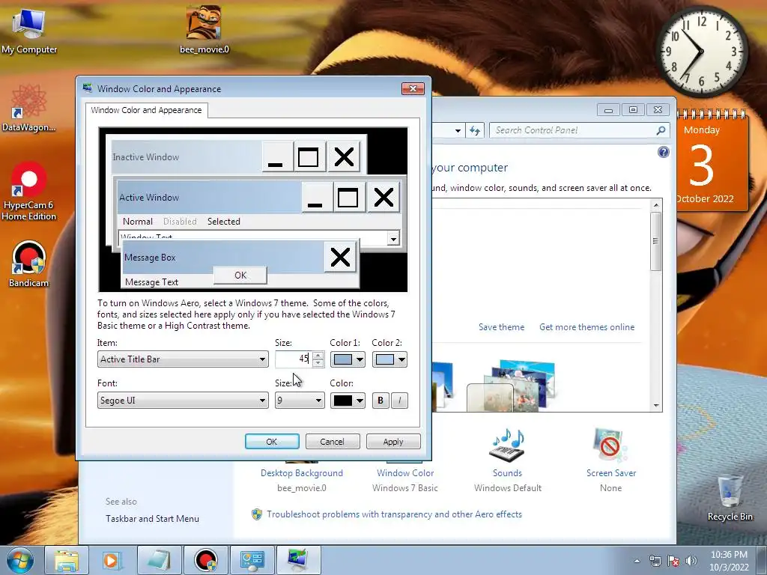767x575 pixels.
Task: Open the Color 1 picker dropdown
Action: [348, 359]
